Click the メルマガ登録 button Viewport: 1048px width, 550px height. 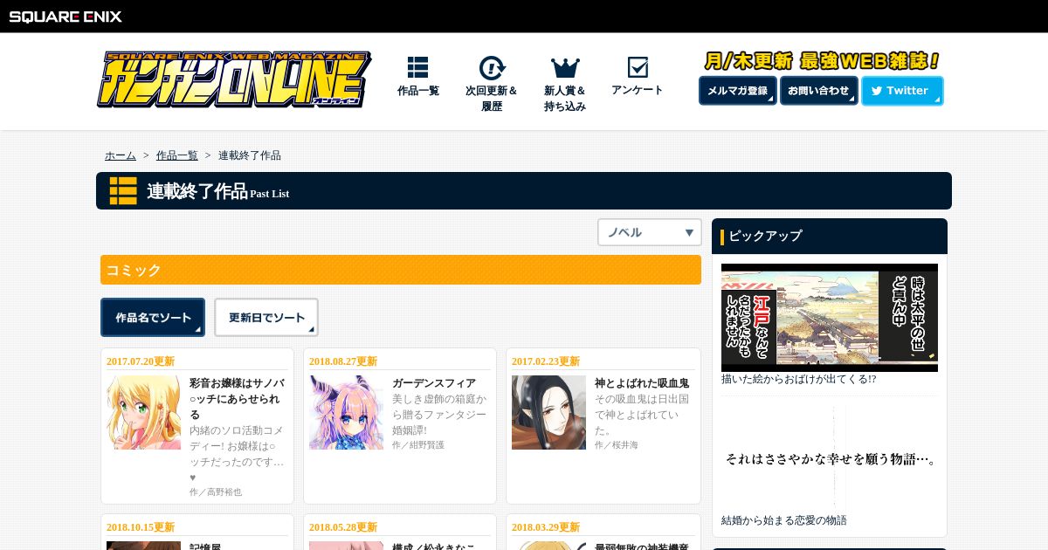pyautogui.click(x=738, y=91)
